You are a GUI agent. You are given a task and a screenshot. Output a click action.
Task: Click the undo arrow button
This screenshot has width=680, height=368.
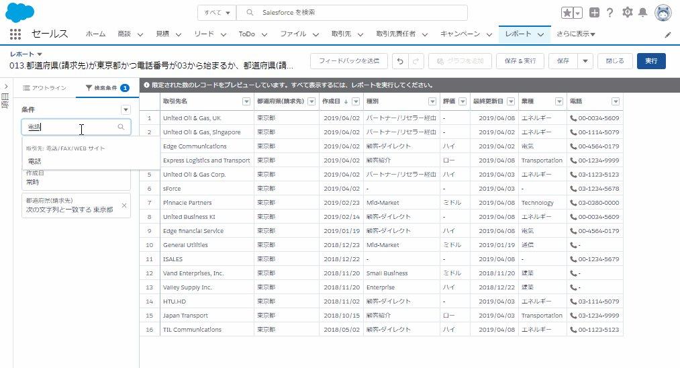(x=400, y=61)
